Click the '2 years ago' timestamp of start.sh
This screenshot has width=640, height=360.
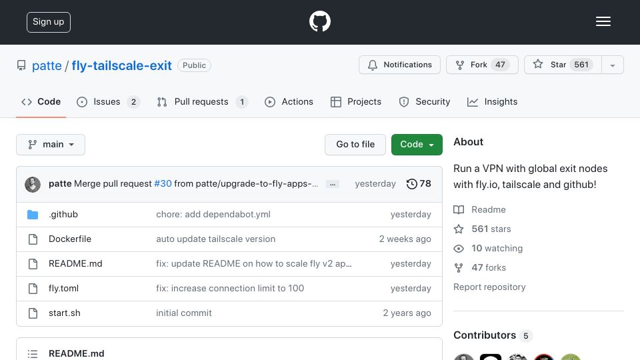click(x=407, y=313)
